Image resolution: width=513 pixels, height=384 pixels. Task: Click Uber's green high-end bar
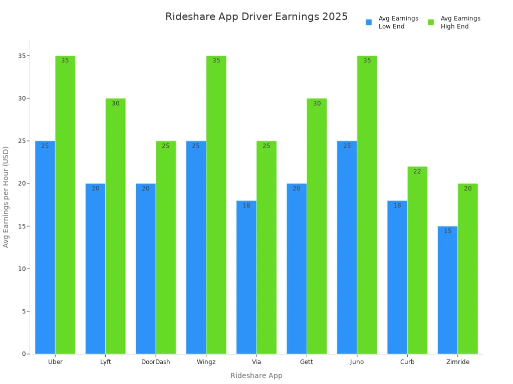click(x=65, y=204)
